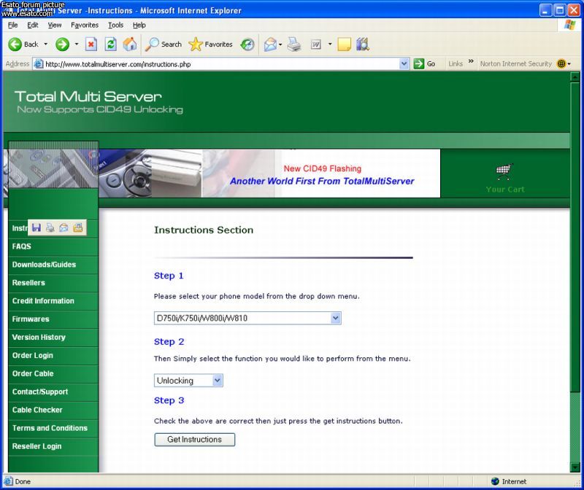Open the Back button history dropdown arrow
This screenshot has width=584, height=490.
(x=46, y=44)
